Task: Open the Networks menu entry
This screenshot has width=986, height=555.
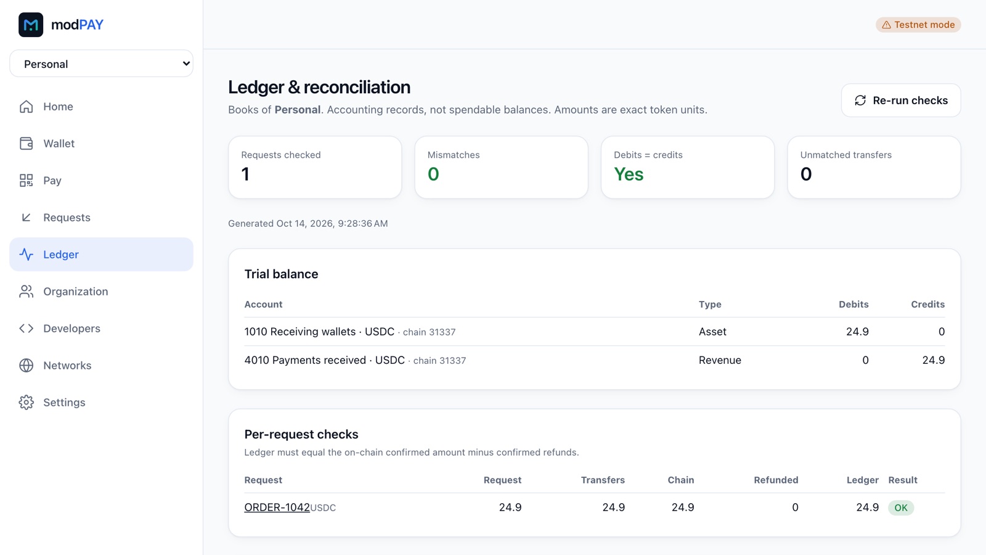Action: pyautogui.click(x=101, y=366)
